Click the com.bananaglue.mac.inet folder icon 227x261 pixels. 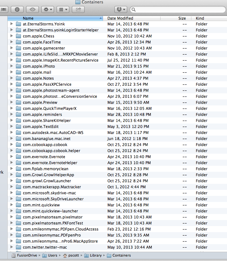tap(18, 139)
